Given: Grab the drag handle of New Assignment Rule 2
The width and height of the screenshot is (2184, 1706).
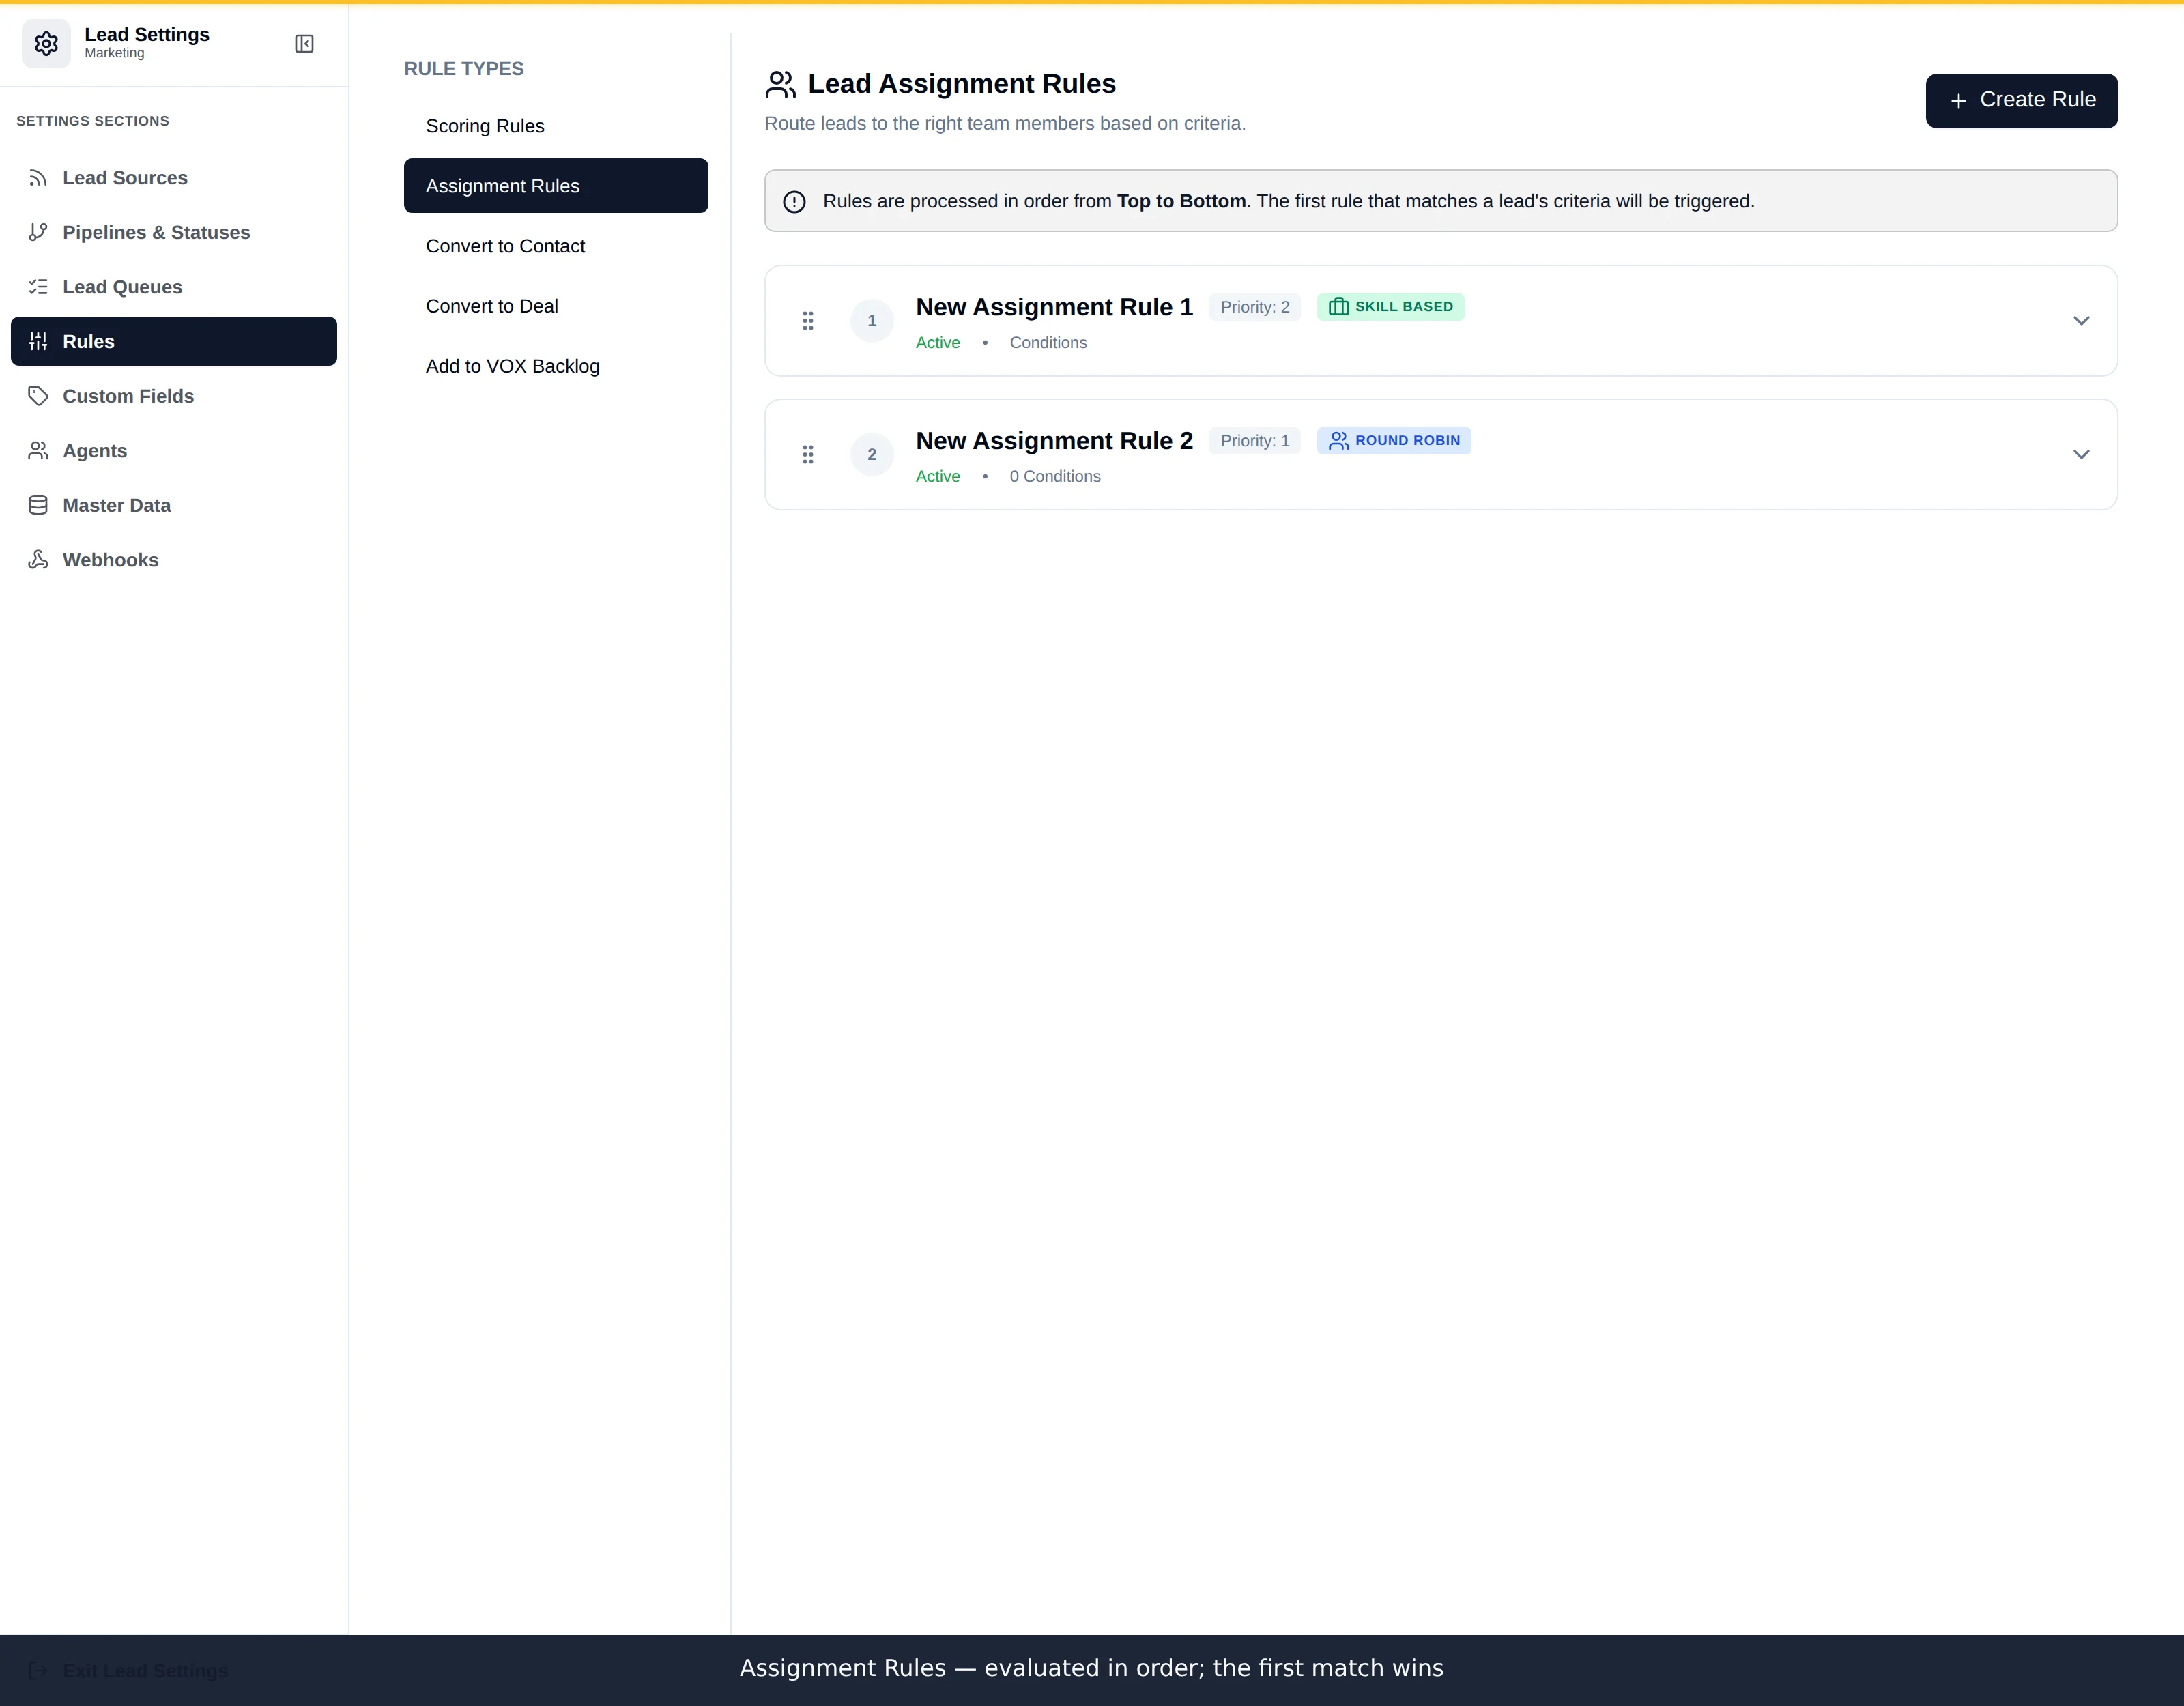Looking at the screenshot, I should (x=808, y=455).
